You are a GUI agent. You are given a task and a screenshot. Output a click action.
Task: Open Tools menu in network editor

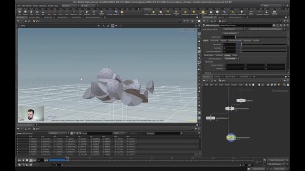point(227,85)
